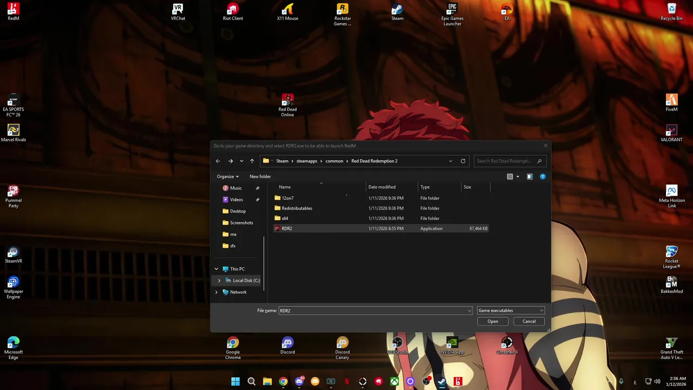Select the Recycle Bin desktop icon
The height and width of the screenshot is (390, 693).
point(671,12)
